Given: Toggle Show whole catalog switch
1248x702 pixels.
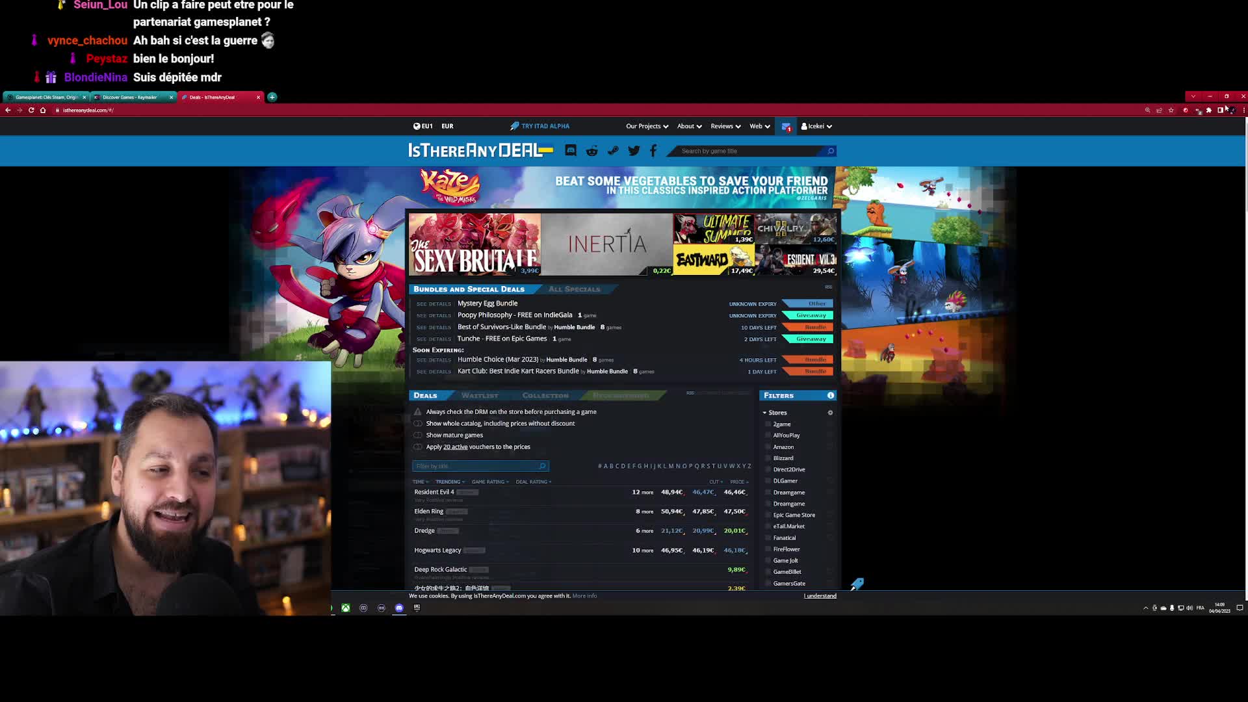Looking at the screenshot, I should click(418, 423).
